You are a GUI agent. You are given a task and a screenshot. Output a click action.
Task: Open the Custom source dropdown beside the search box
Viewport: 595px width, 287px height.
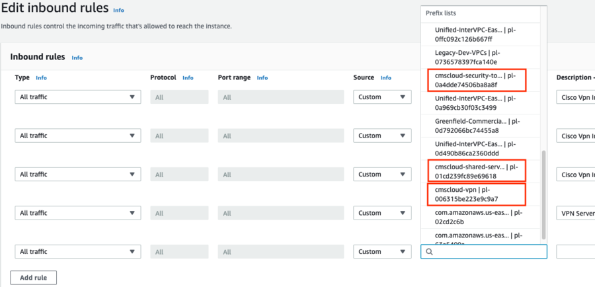tap(382, 252)
